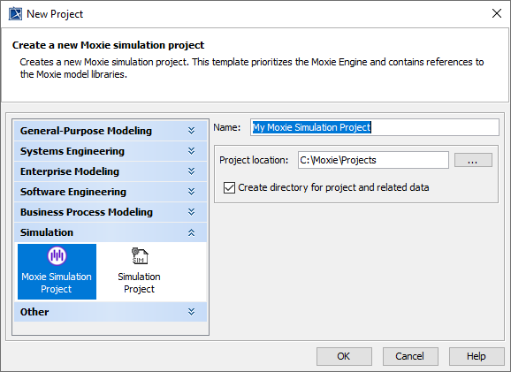
Task: Open Help for the dialog
Action: (477, 356)
